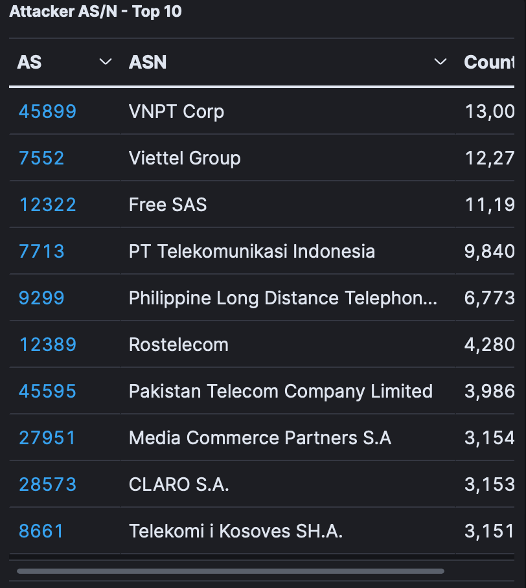Viewport: 526px width, 588px height.
Task: Open AS link 7713
Action: click(x=41, y=251)
